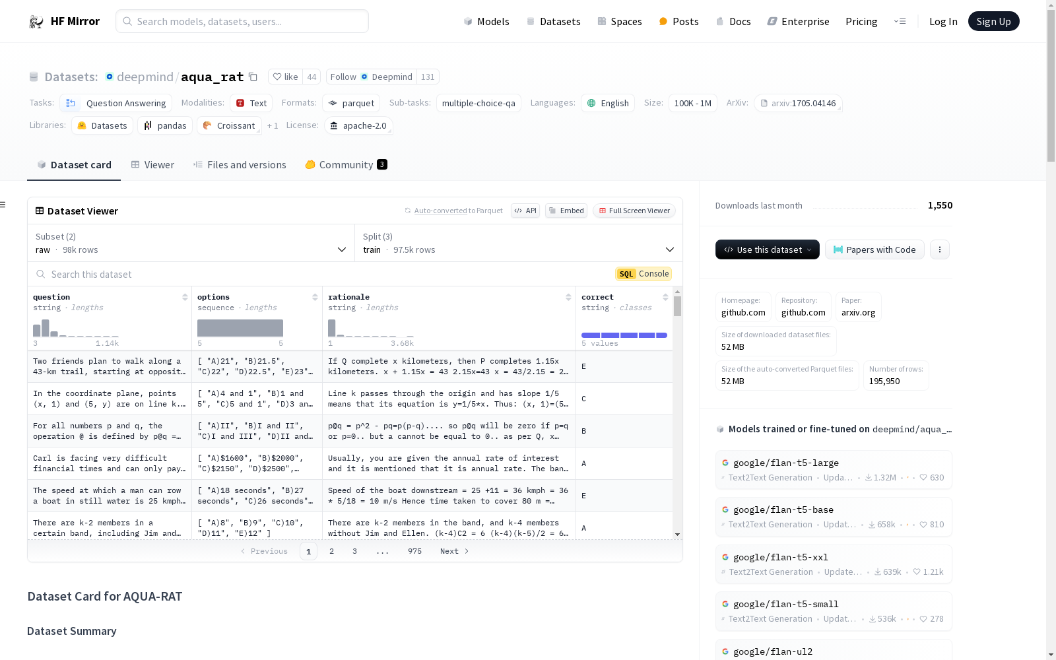Copy dataset name with the copy icon
The width and height of the screenshot is (1056, 660).
253,77
